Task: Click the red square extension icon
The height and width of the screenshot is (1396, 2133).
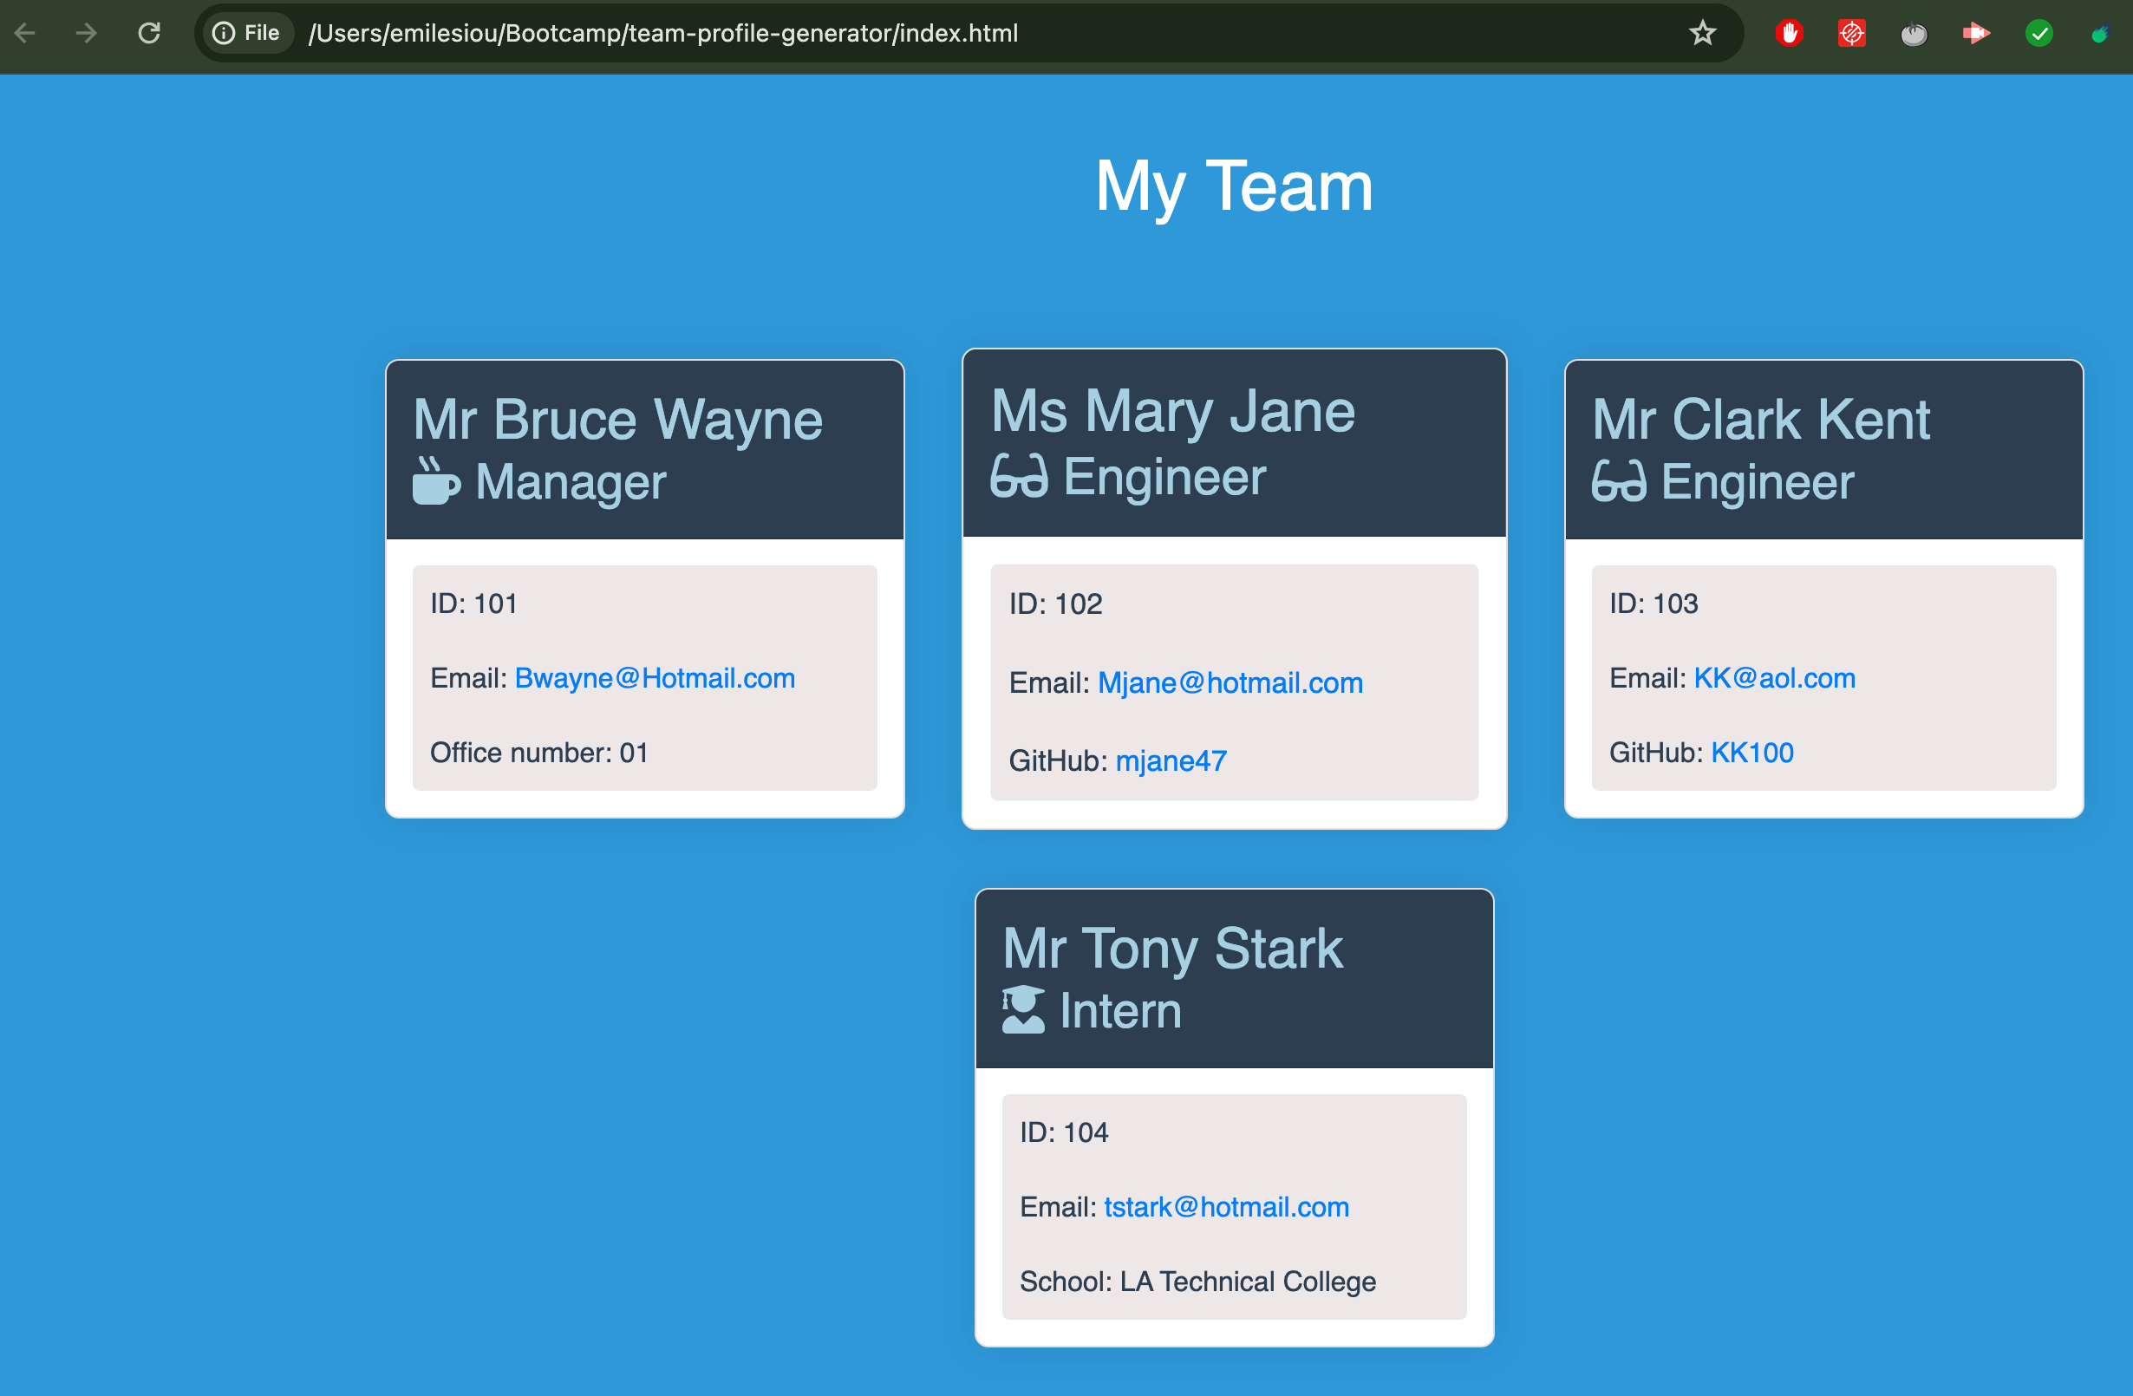Action: click(x=1850, y=34)
